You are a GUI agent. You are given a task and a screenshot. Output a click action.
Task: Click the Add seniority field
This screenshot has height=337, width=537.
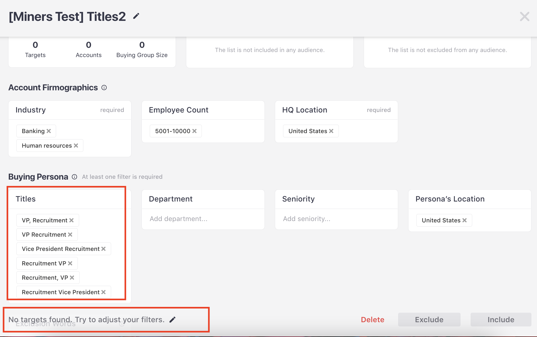[x=336, y=219]
